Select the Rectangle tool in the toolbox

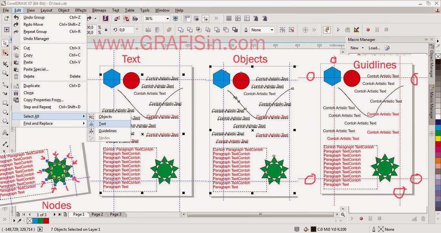click(5, 103)
